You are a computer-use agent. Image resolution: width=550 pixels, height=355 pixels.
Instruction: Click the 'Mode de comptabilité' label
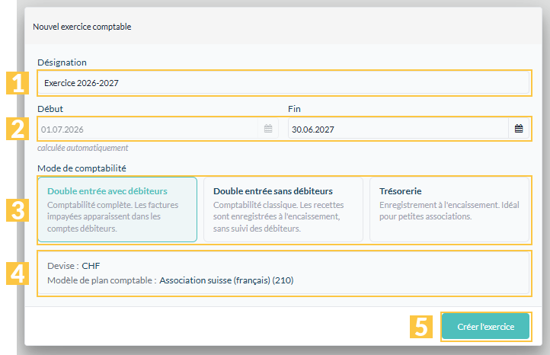click(x=82, y=168)
